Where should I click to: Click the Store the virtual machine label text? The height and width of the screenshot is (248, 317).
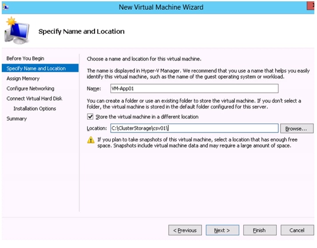(x=147, y=117)
